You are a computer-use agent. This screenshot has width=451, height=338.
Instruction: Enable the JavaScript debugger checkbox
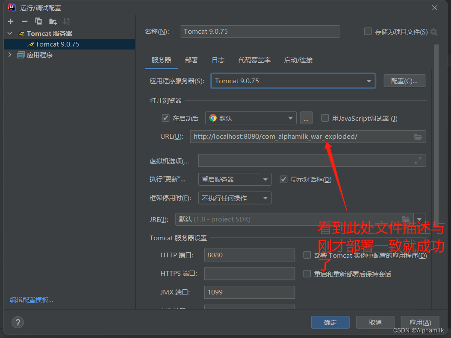(325, 118)
